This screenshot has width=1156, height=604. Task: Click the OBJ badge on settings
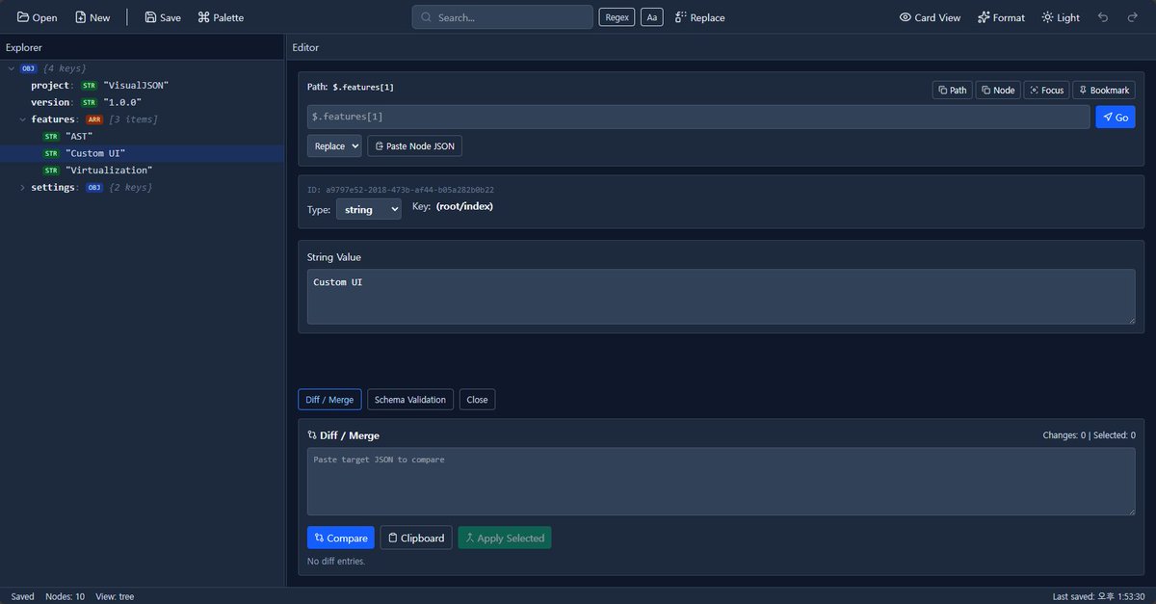pyautogui.click(x=94, y=187)
